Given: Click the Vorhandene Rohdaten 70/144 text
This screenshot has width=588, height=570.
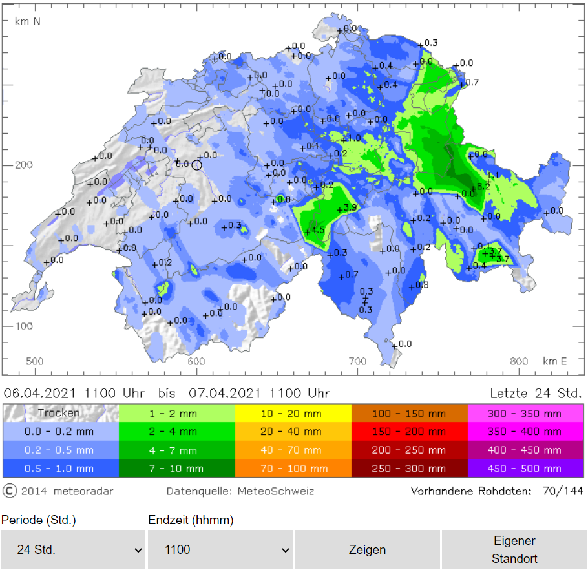Looking at the screenshot, I should click(x=496, y=491).
